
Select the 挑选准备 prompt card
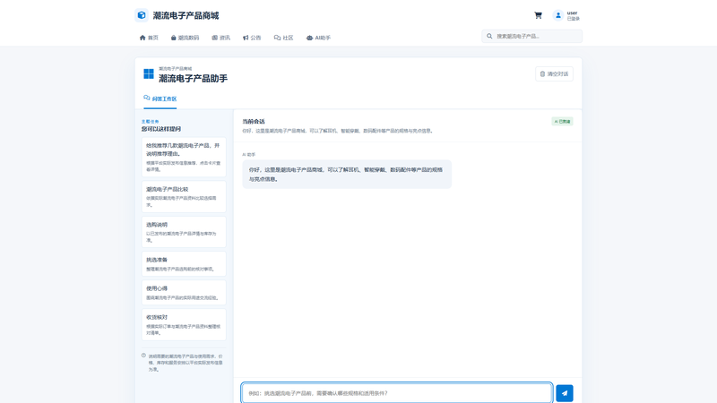184,263
